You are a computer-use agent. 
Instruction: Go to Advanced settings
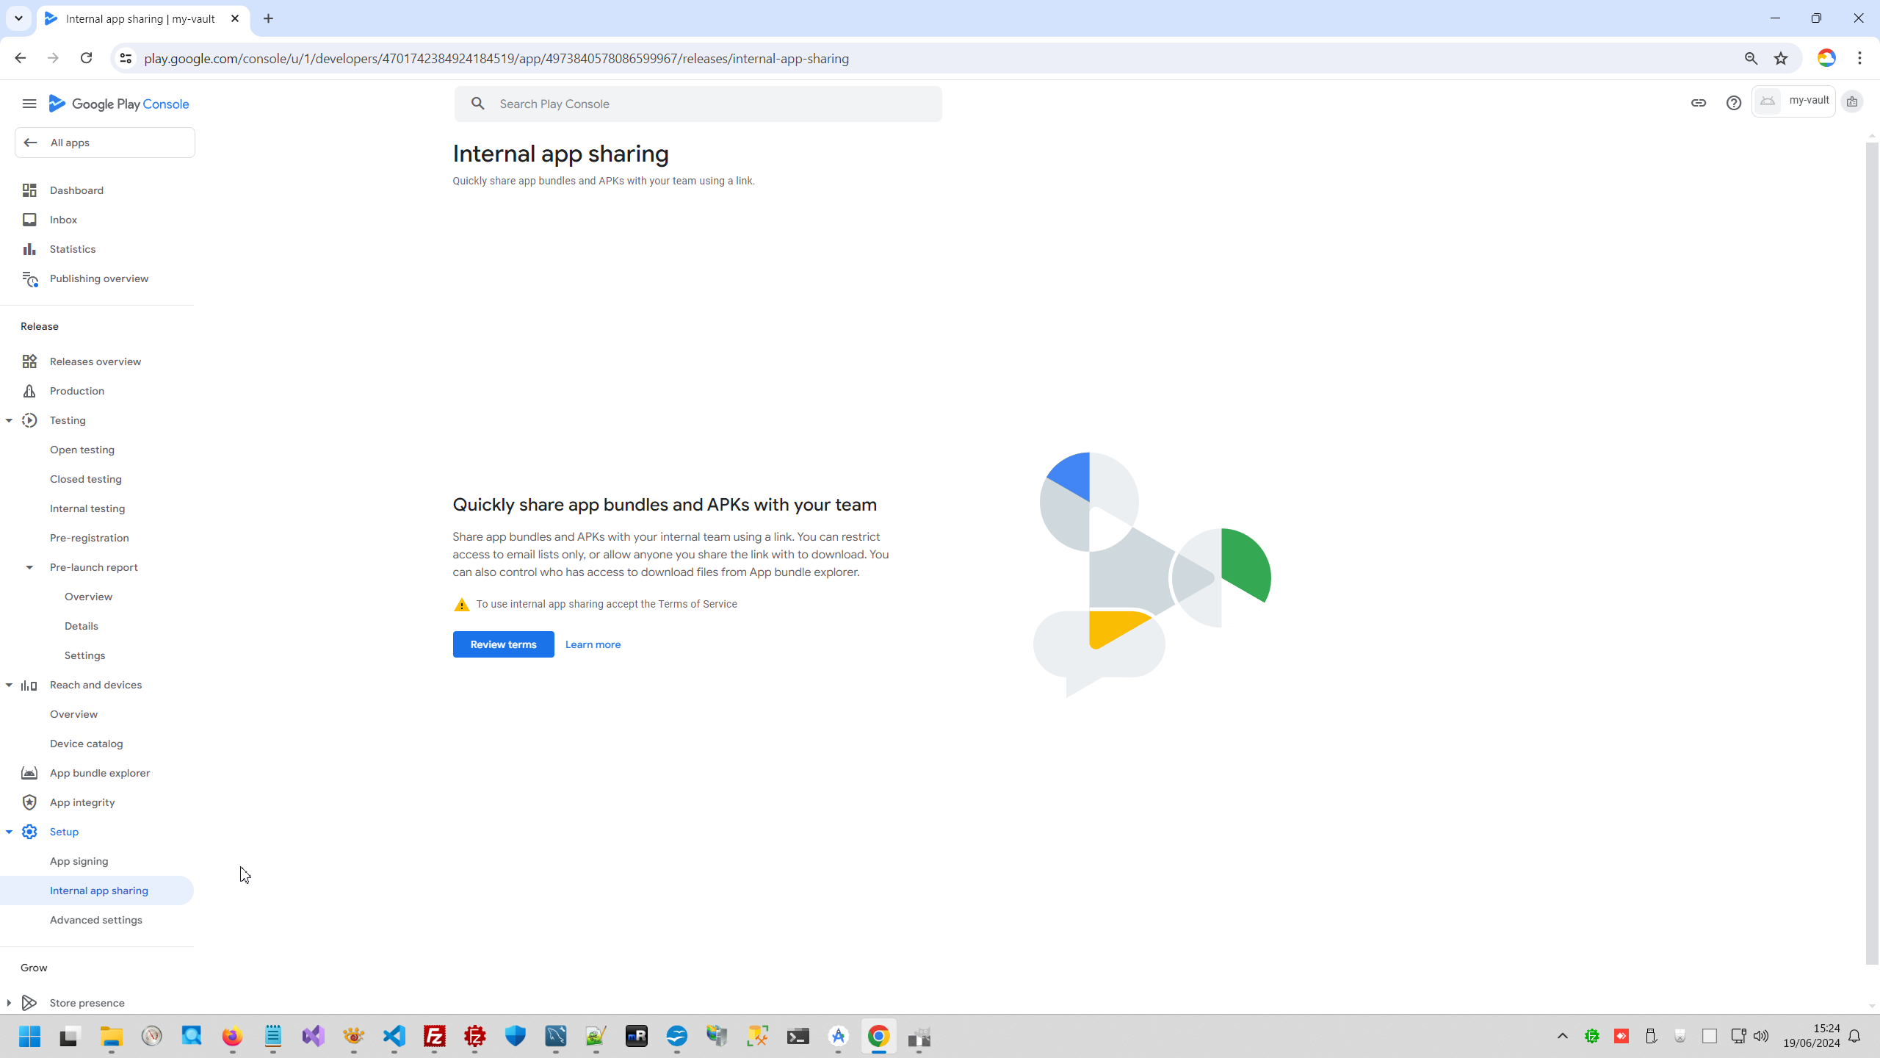tap(95, 920)
